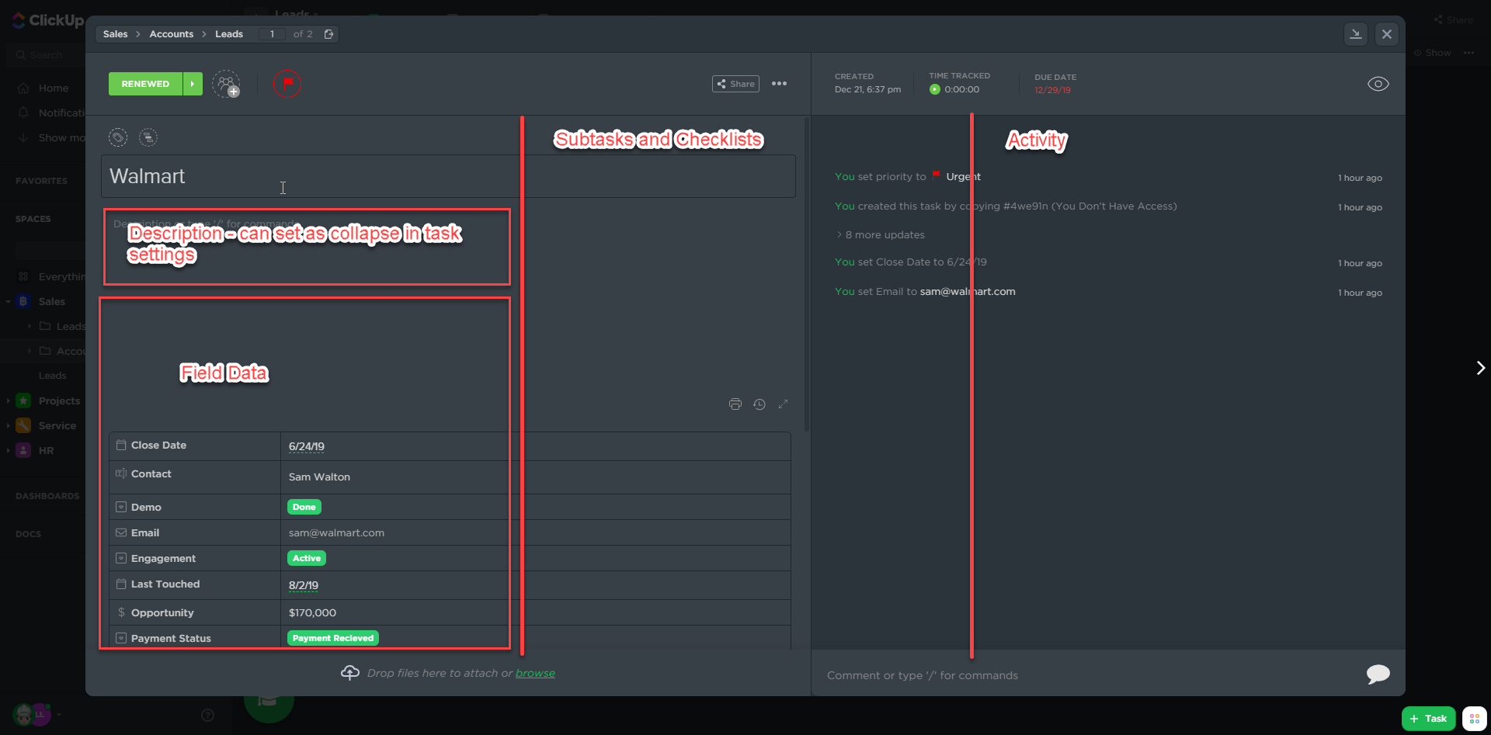
Task: Start time tracking play button
Action: [935, 89]
